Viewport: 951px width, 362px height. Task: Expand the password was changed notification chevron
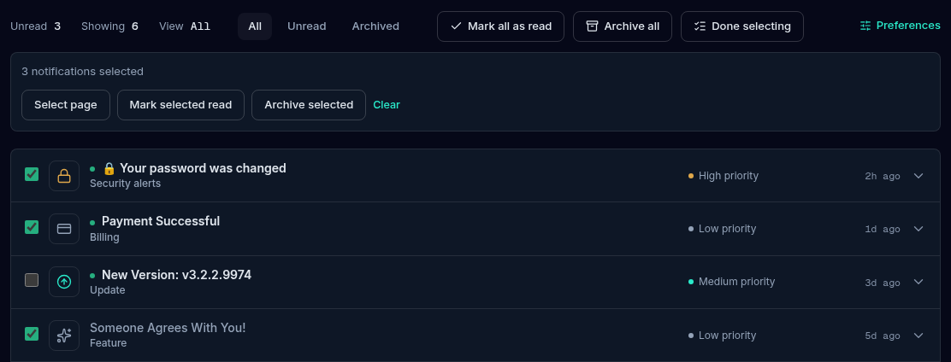click(x=919, y=176)
